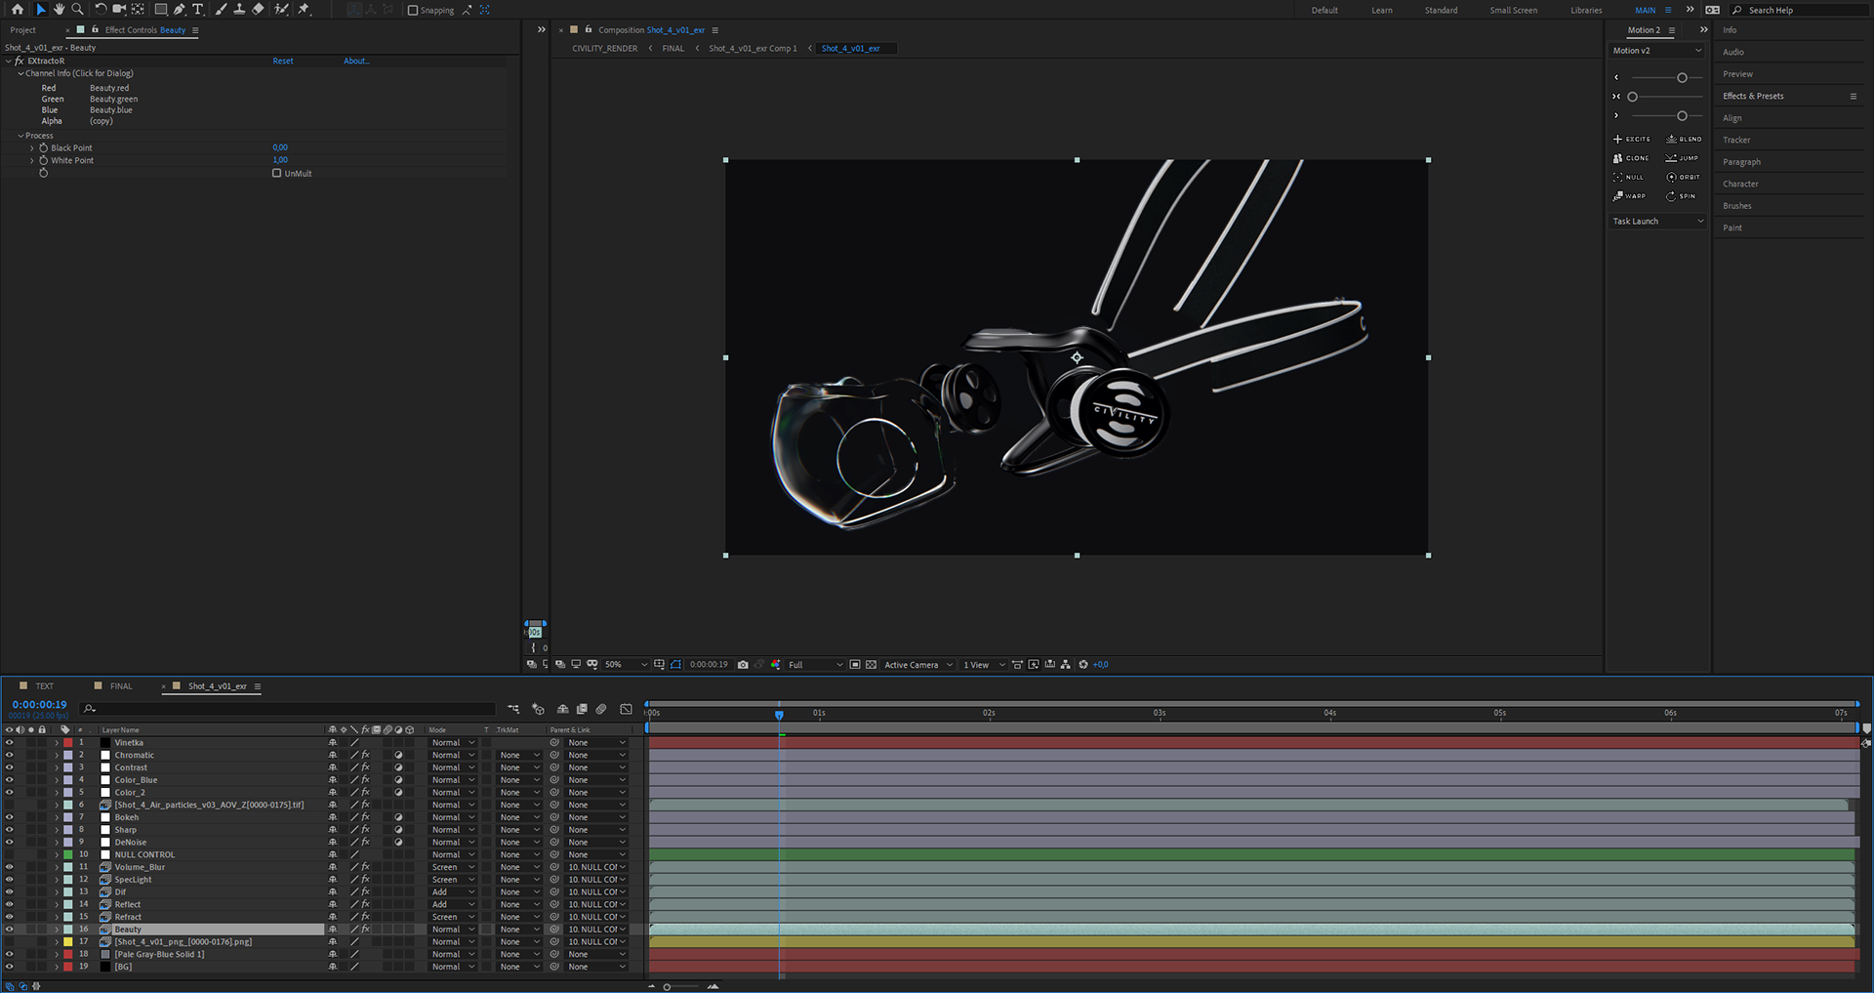The height and width of the screenshot is (993, 1874).
Task: Hide the Vinetka layer eye
Action: coord(10,743)
